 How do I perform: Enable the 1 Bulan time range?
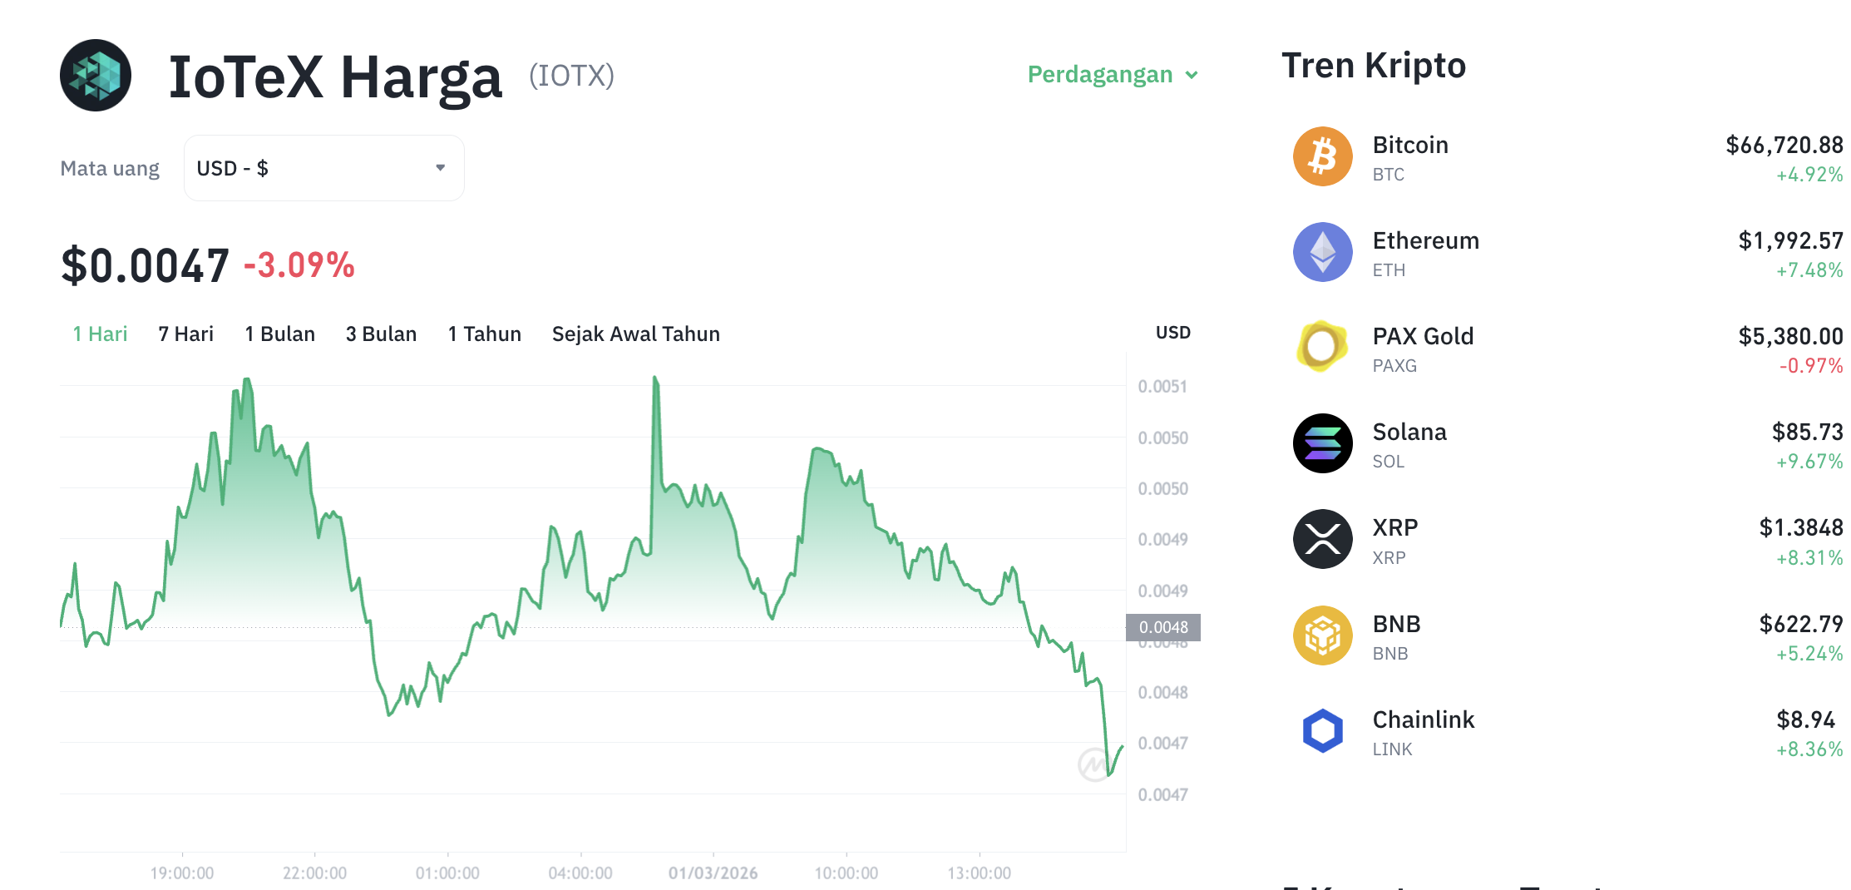tap(279, 334)
